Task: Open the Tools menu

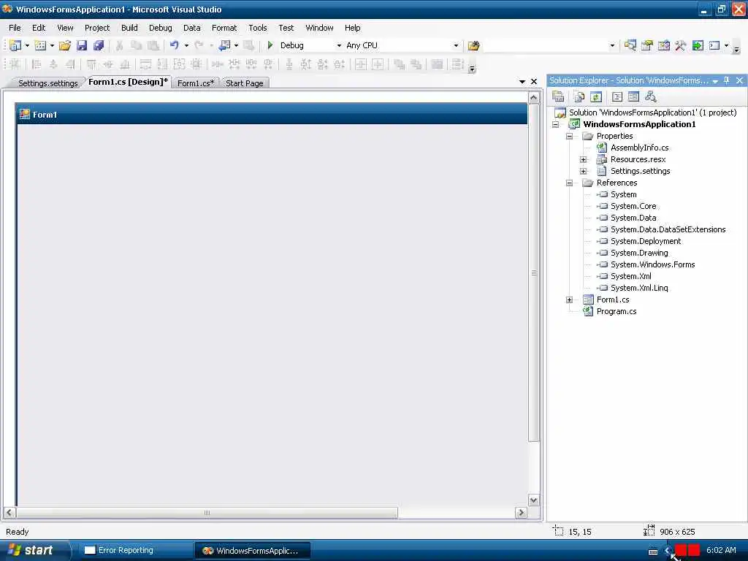Action: [258, 28]
